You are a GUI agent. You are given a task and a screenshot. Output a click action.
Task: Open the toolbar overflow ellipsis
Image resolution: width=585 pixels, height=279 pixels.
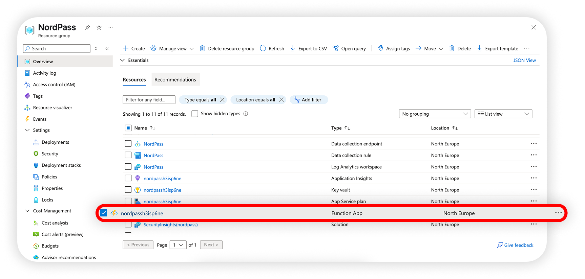[x=527, y=48]
